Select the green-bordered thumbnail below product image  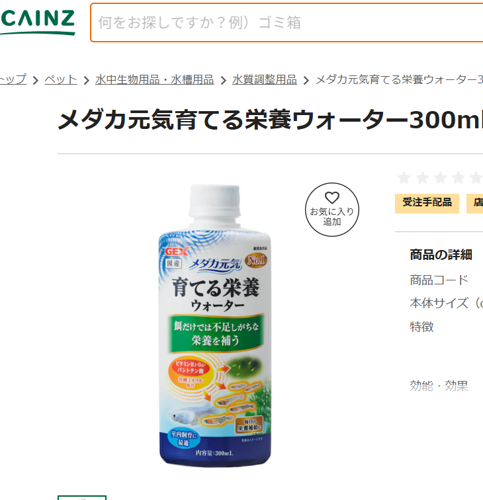click(x=82, y=497)
